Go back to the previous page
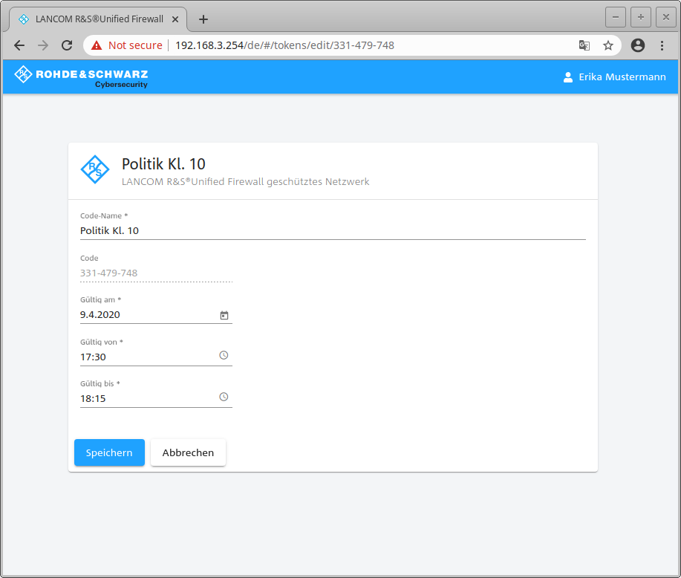The height and width of the screenshot is (578, 681). point(19,45)
